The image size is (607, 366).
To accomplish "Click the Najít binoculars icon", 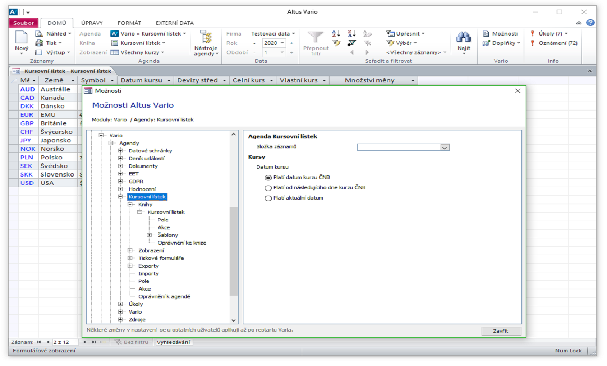I will pos(464,37).
